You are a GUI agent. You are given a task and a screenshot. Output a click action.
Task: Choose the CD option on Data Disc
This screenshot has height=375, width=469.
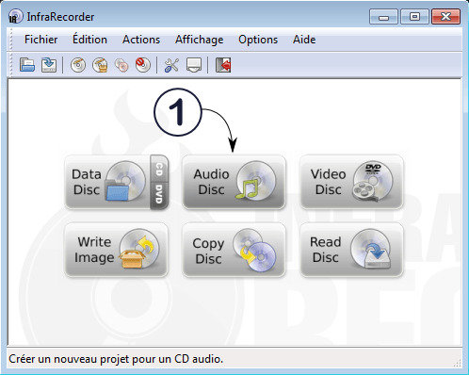point(159,169)
